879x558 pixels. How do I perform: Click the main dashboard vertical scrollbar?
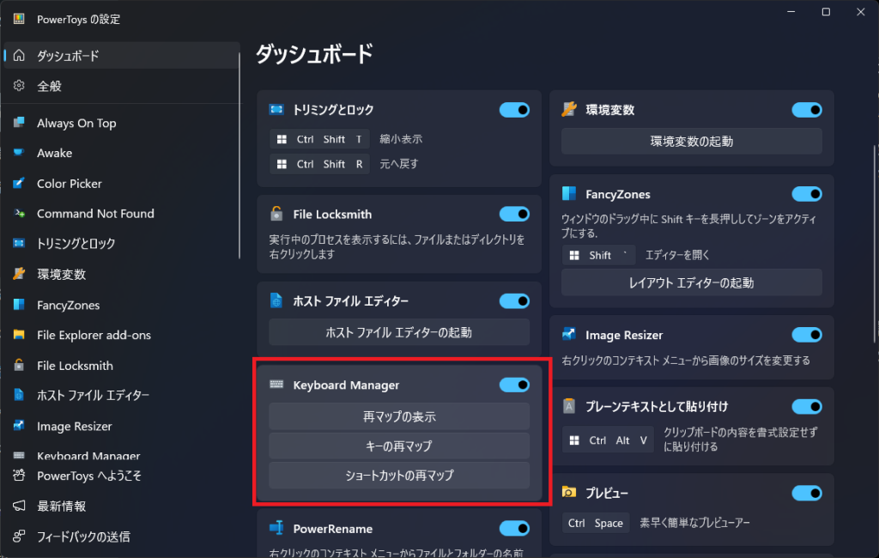(875, 244)
